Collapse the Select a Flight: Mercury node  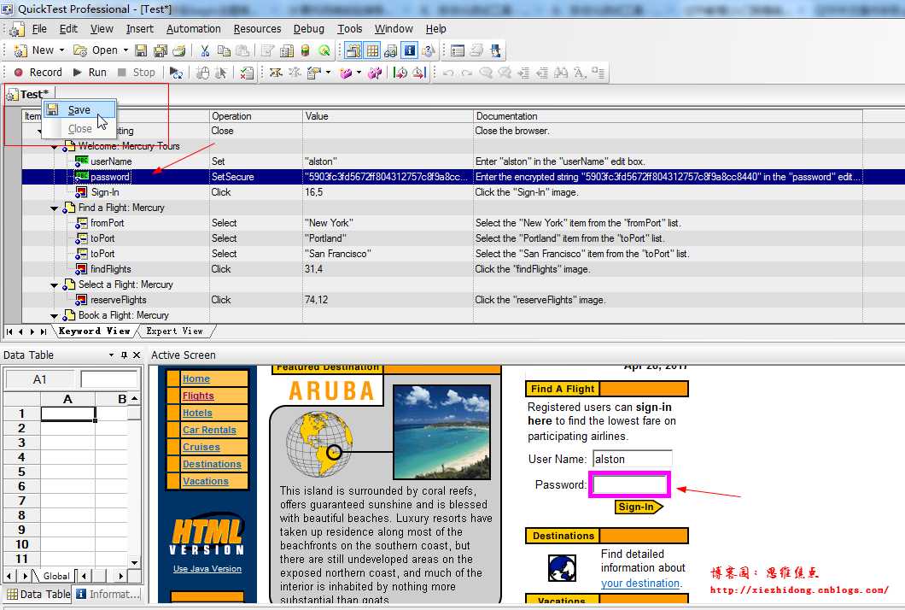coord(55,284)
